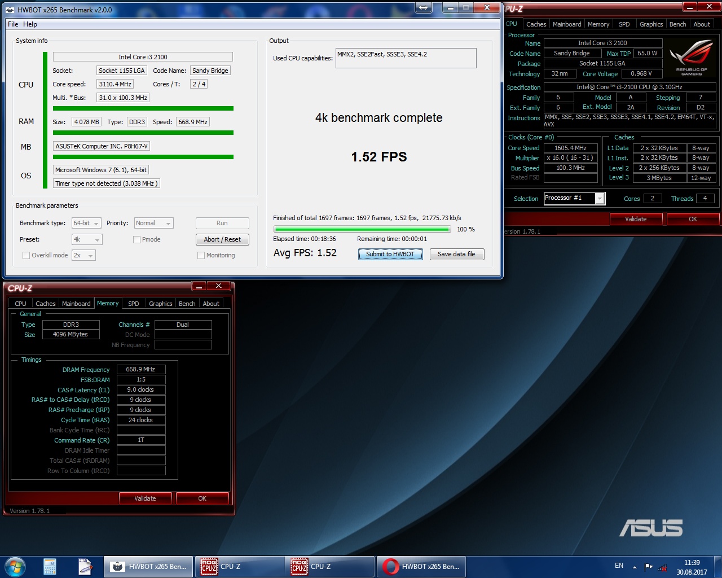The height and width of the screenshot is (578, 722).
Task: Open About tab in top-right CPU-Z window
Action: click(x=702, y=24)
